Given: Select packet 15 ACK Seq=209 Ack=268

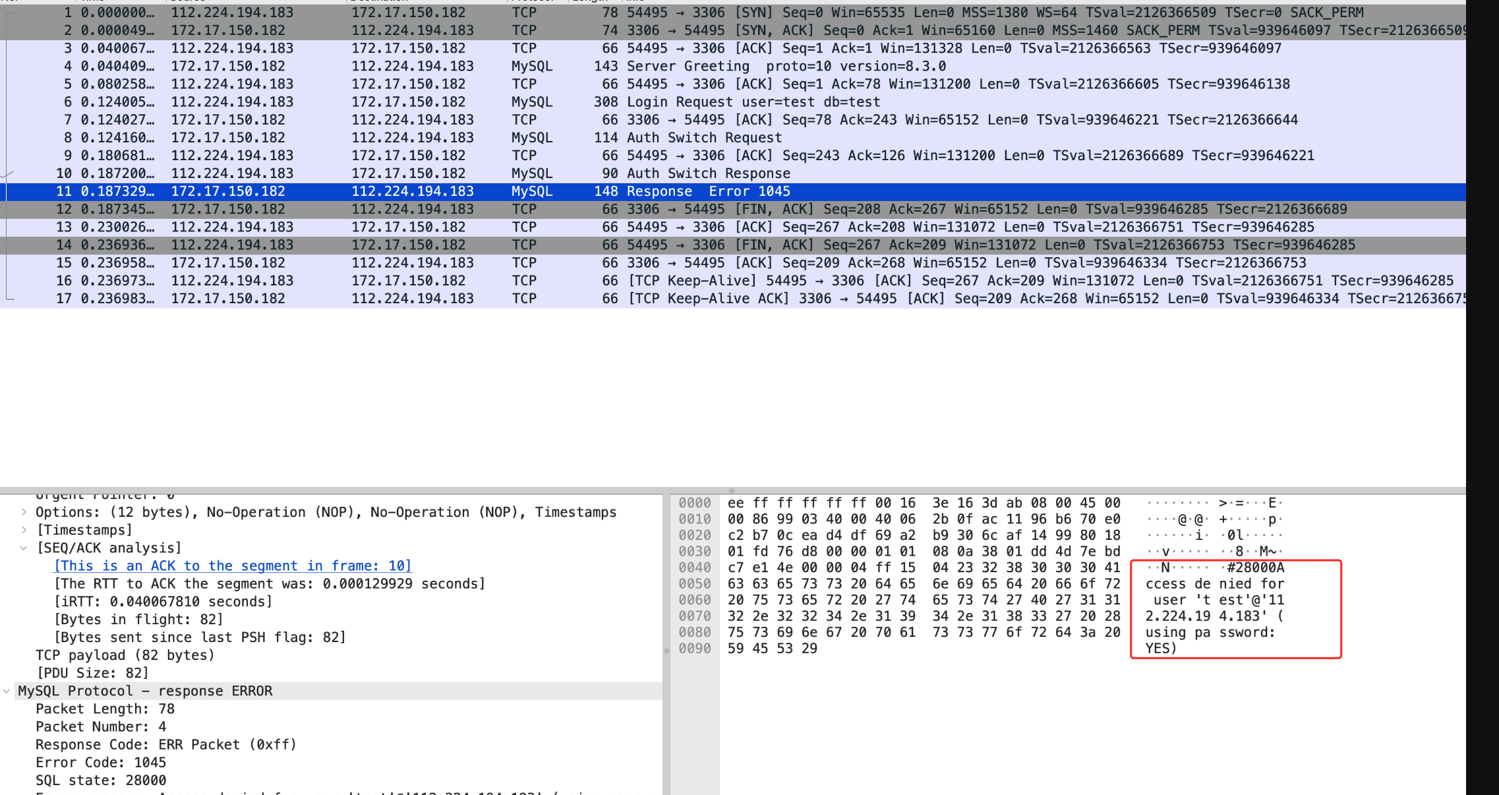Looking at the screenshot, I should tap(733, 262).
